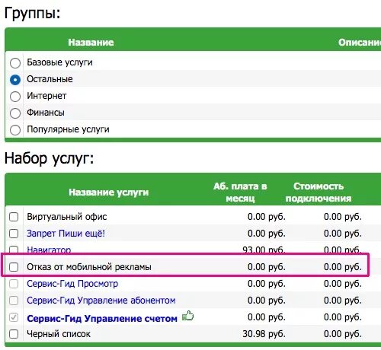Open the Сервис-Гид Управление абонентом link
Image resolution: width=381 pixels, height=350 pixels.
pyautogui.click(x=101, y=301)
